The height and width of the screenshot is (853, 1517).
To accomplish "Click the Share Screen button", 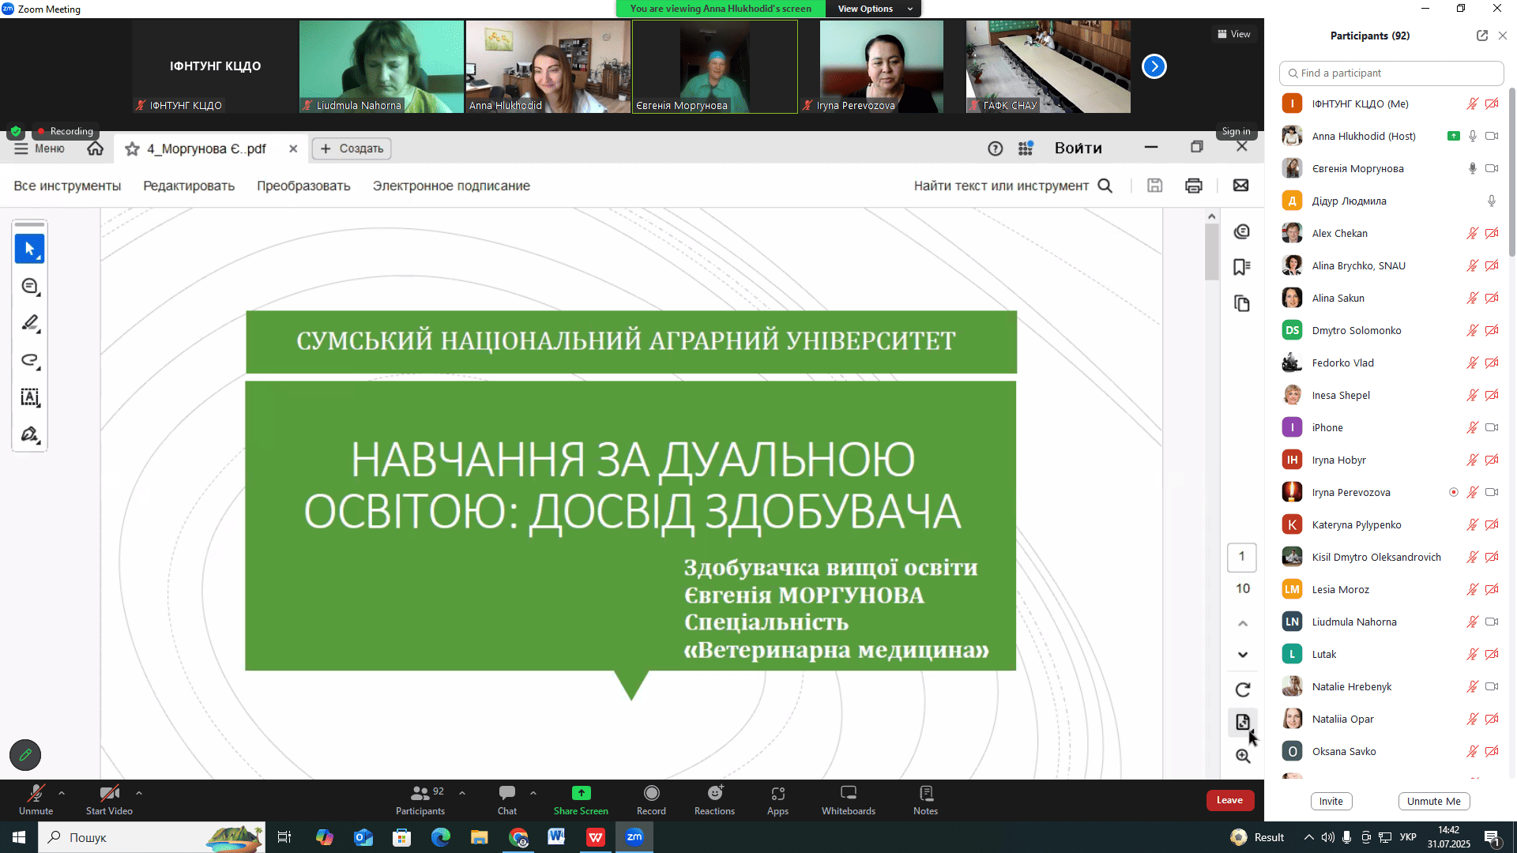I will (581, 800).
